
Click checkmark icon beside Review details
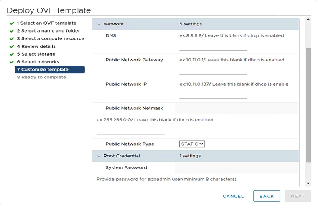(11, 46)
